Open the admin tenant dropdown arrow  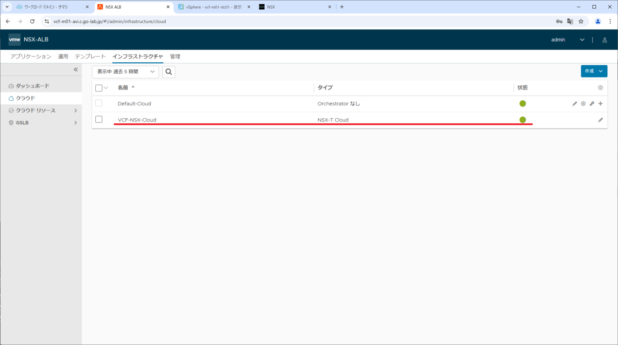[582, 40]
